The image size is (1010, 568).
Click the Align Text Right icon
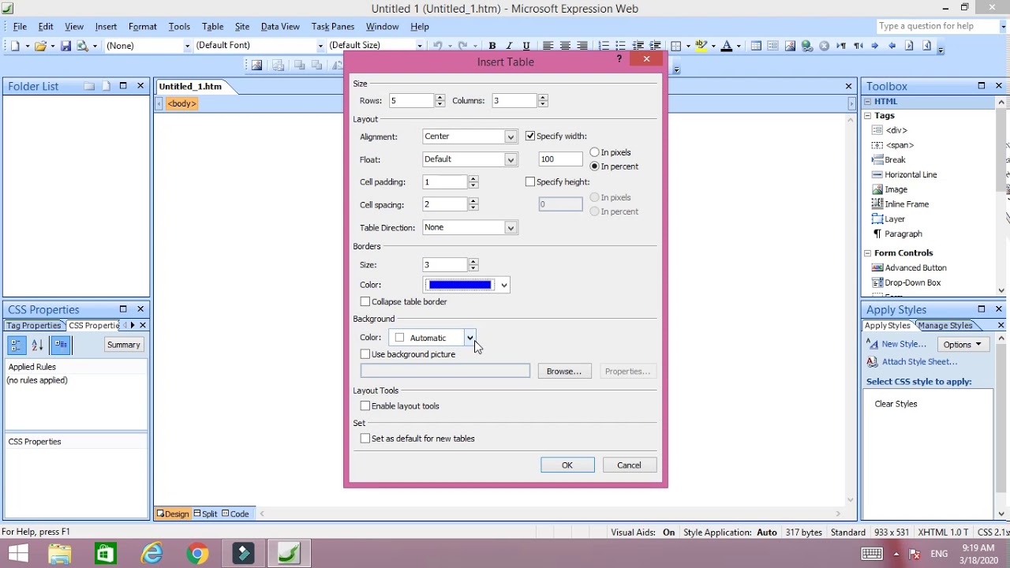pos(582,46)
